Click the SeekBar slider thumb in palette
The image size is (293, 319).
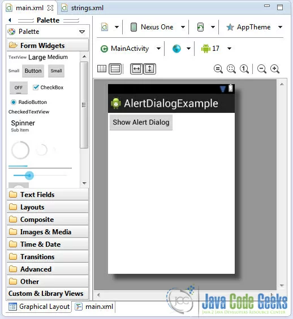[29, 176]
